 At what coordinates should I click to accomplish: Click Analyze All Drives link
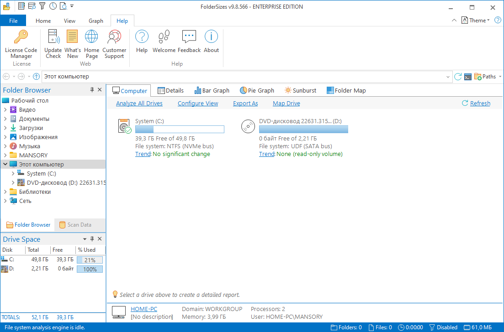coord(139,103)
